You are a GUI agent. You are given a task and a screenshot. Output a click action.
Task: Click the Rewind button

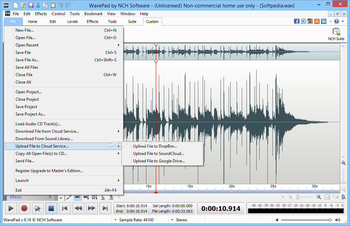[x=78, y=208]
